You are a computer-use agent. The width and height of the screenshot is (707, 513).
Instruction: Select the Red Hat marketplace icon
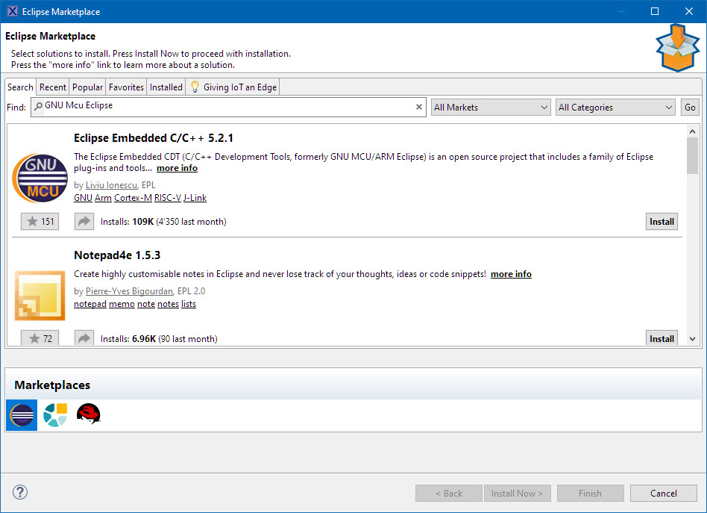(89, 414)
